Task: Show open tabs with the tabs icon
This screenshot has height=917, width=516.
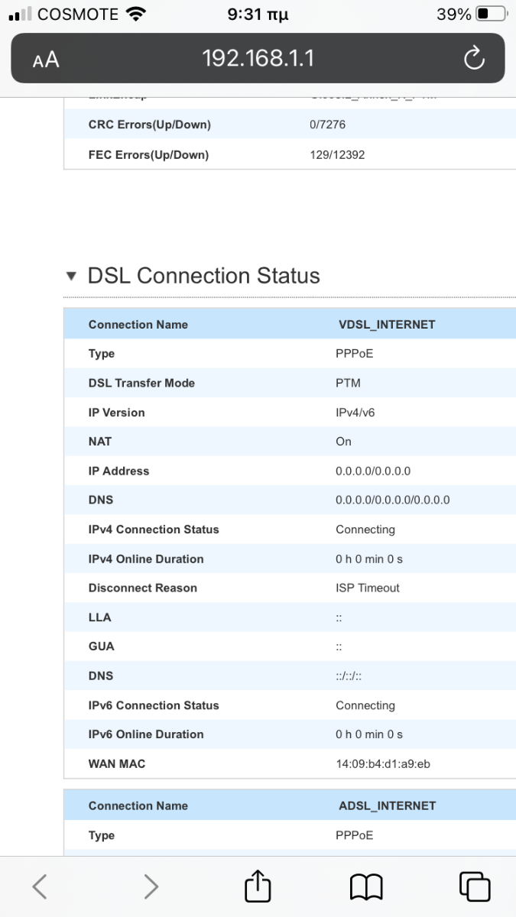Action: point(475,886)
